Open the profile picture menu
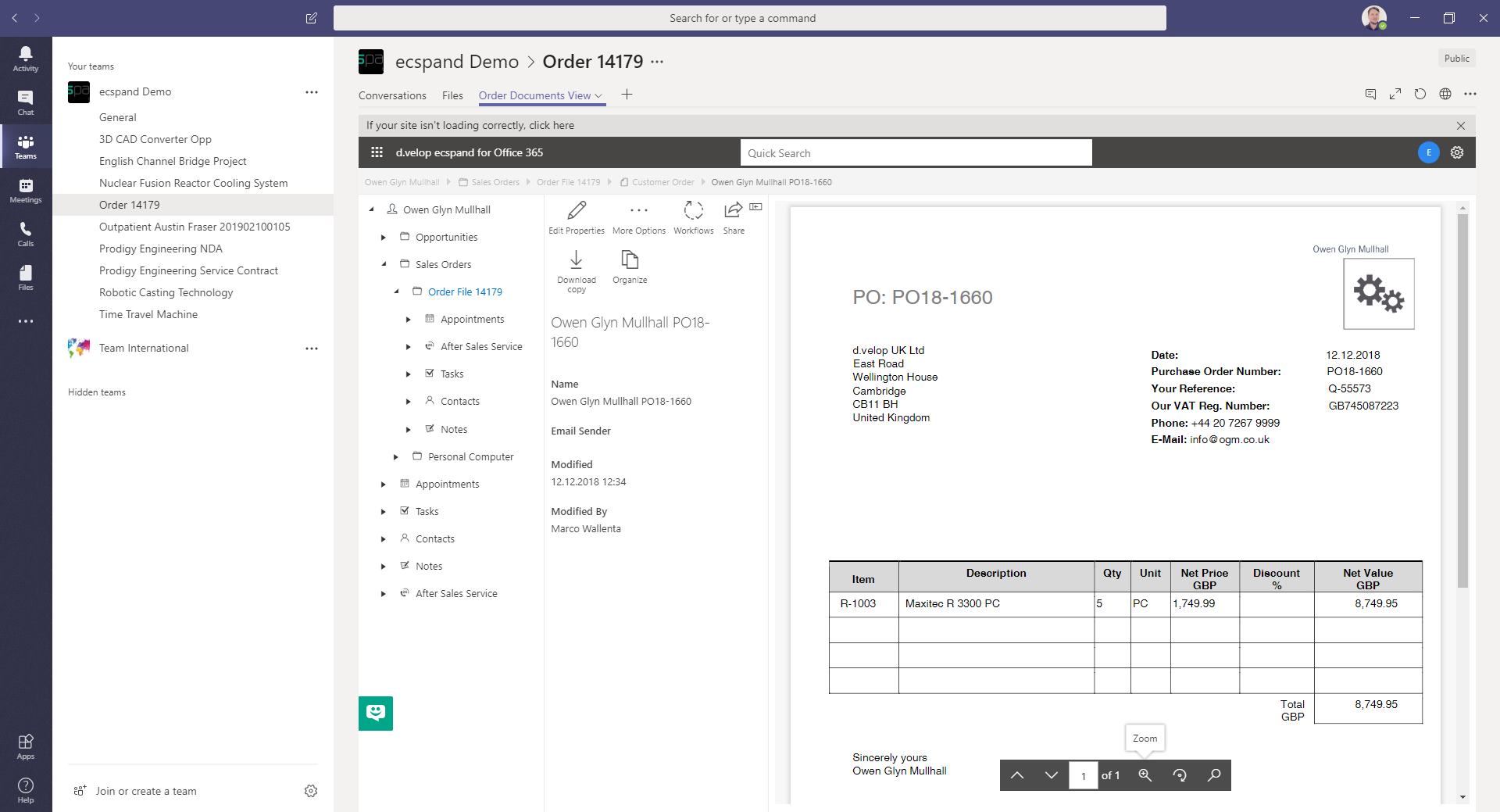 pyautogui.click(x=1374, y=17)
